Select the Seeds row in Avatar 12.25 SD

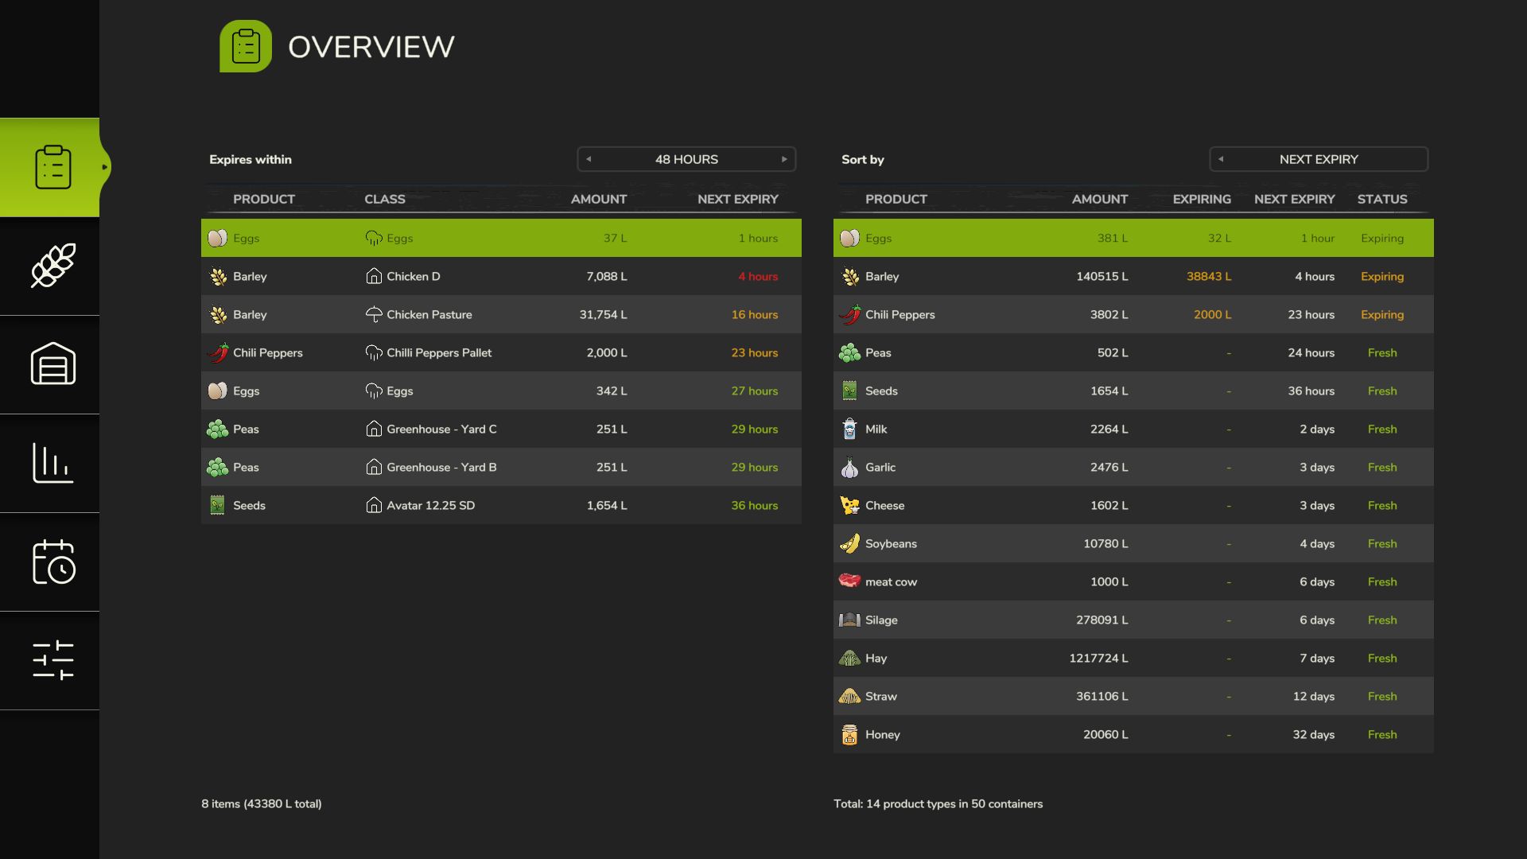[x=501, y=505]
